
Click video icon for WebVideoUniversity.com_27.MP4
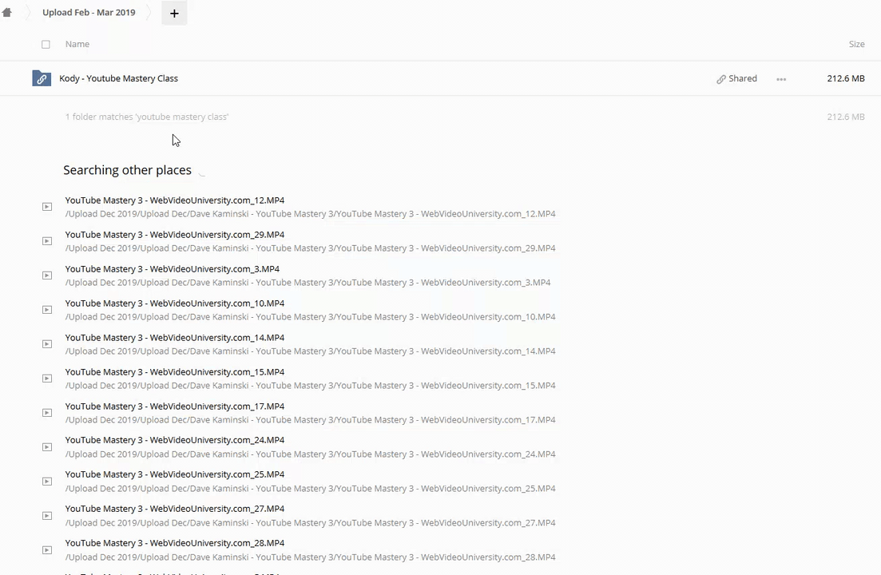pos(47,516)
